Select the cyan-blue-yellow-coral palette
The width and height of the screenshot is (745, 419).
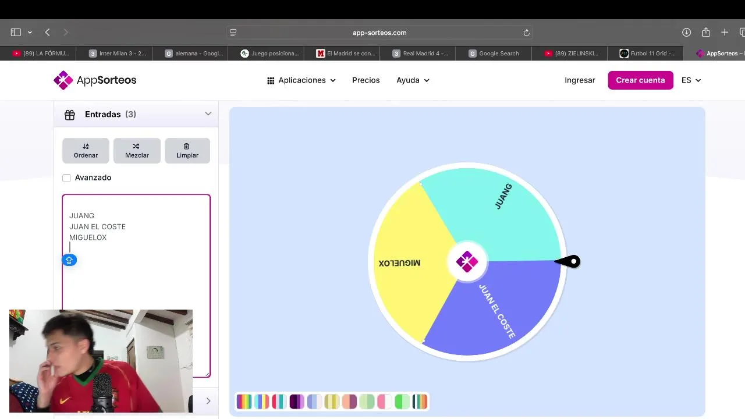click(261, 402)
